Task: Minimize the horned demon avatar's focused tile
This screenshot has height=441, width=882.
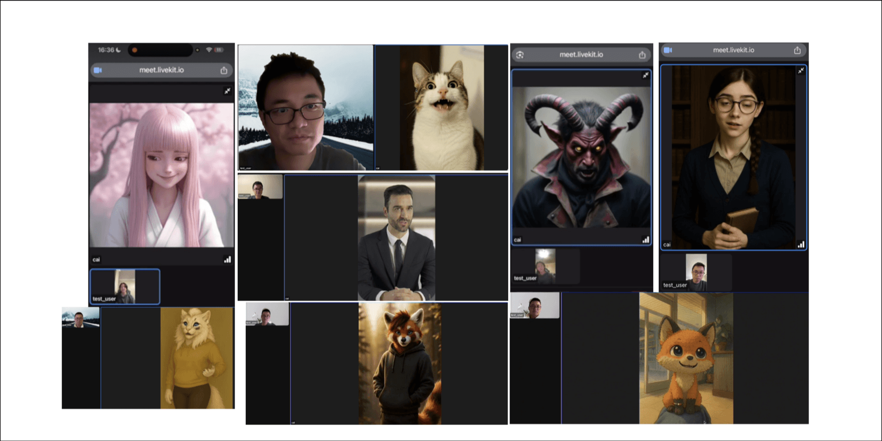Action: (645, 76)
